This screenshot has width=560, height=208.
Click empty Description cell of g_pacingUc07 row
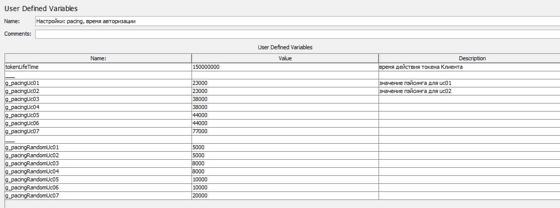coord(470,131)
